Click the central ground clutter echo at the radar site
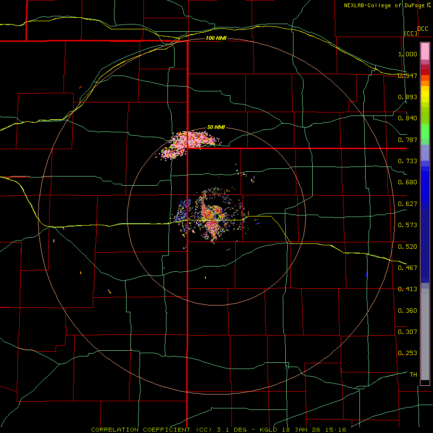 216,216
